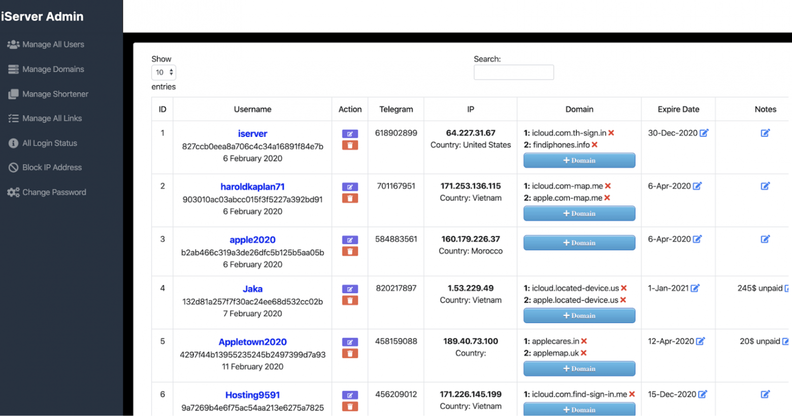Click the 245$ unpaid note

[760, 288]
